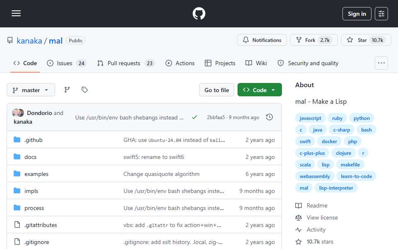Image resolution: width=398 pixels, height=249 pixels.
Task: Open kanaka's commit author link
Action: pyautogui.click(x=23, y=122)
